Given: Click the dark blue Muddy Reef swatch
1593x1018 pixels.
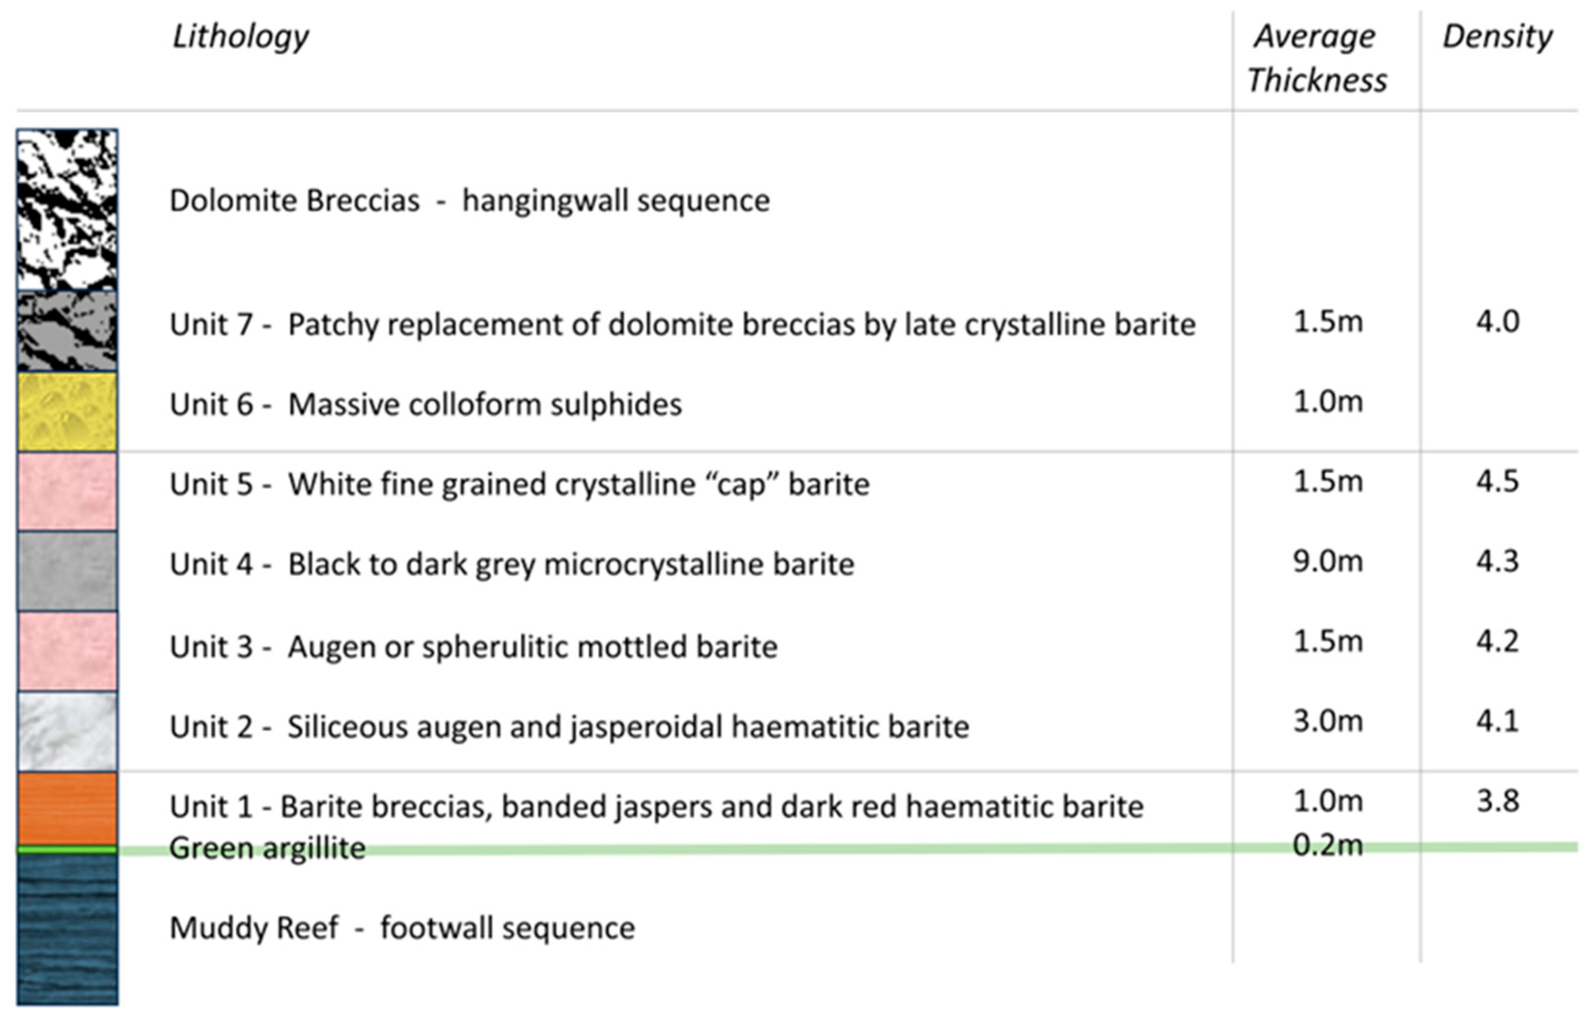Looking at the screenshot, I should click(x=67, y=928).
